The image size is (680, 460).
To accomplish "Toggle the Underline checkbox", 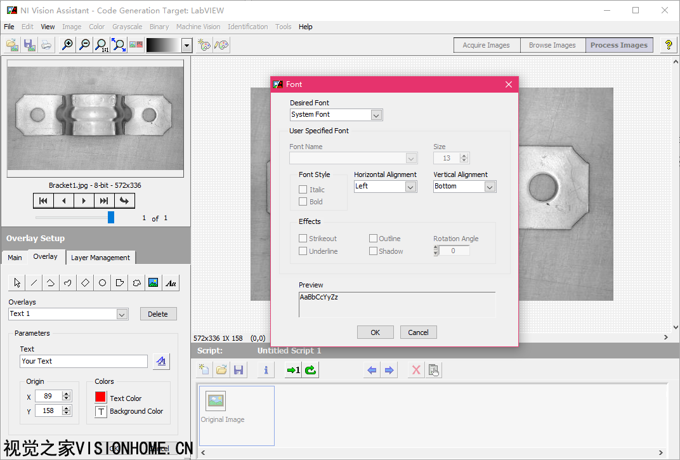I will 303,251.
